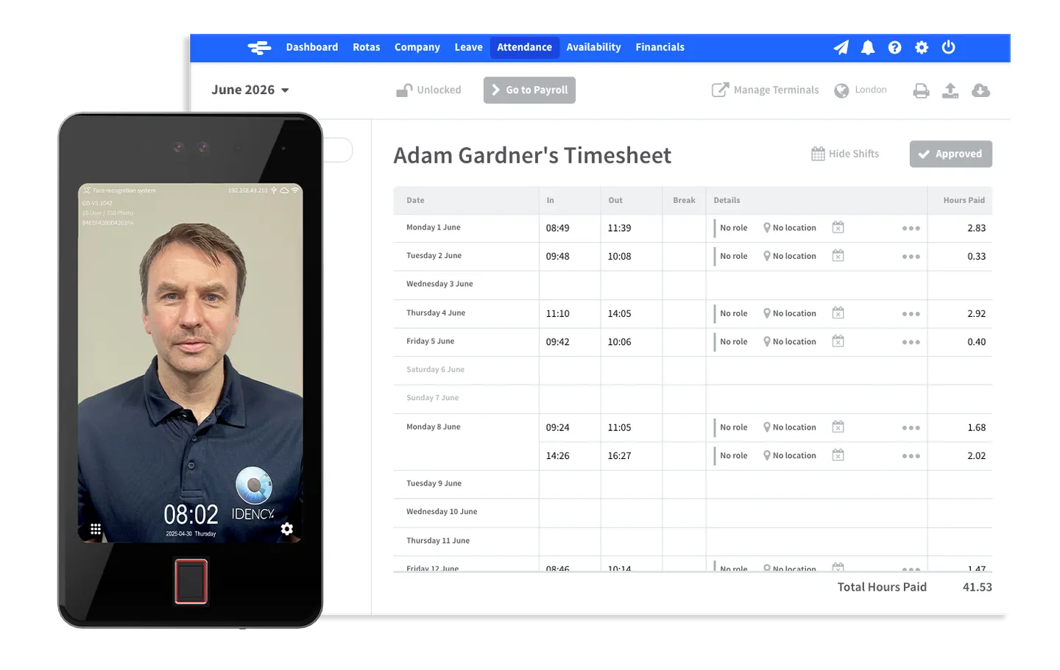
Task: Click No location pin for Monday 1 June
Action: coord(767,228)
